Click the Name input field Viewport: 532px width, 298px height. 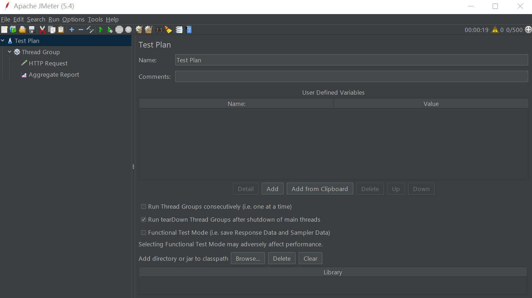(x=351, y=60)
